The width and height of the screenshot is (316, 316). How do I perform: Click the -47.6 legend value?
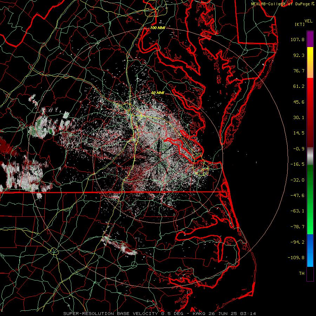[x=297, y=196]
